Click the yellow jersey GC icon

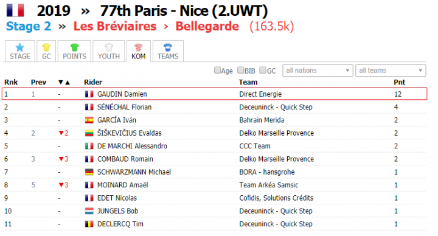point(46,47)
